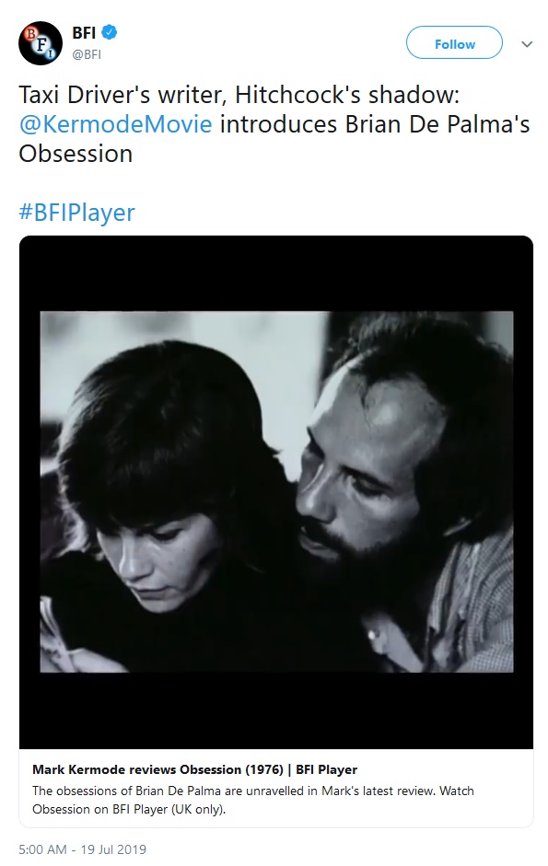Screen dimensions: 548x866
Task: Open the BFI round profile avatar
Action: 41,43
